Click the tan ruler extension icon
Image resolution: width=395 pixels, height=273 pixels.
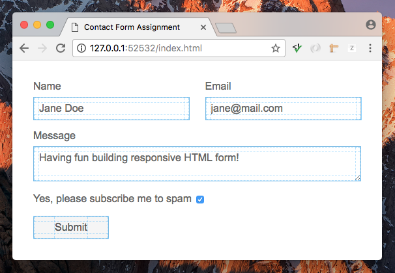[x=334, y=48]
